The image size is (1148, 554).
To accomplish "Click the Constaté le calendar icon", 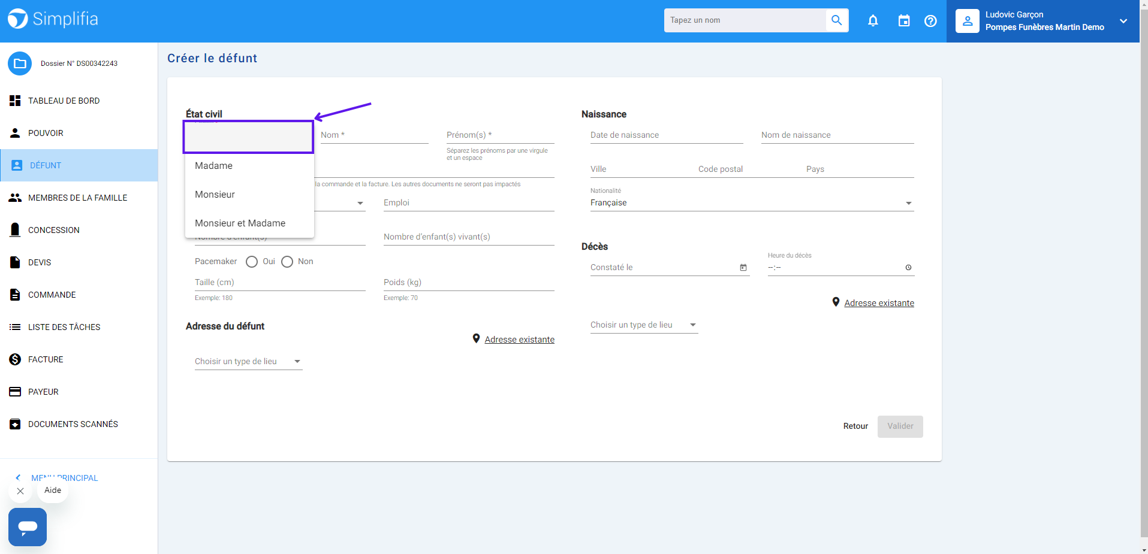I will (x=743, y=268).
